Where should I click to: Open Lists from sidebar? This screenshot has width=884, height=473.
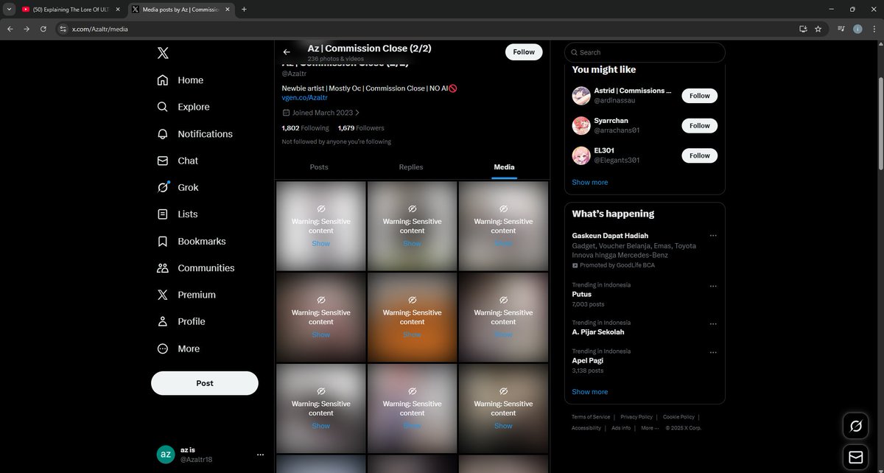point(178,214)
